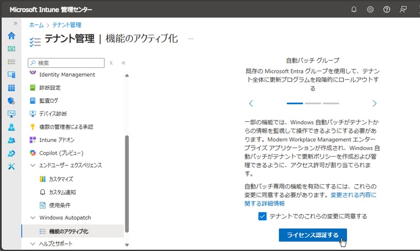420x251 pixels.
Task: Select the second carousel indicator
Action: [x=313, y=103]
